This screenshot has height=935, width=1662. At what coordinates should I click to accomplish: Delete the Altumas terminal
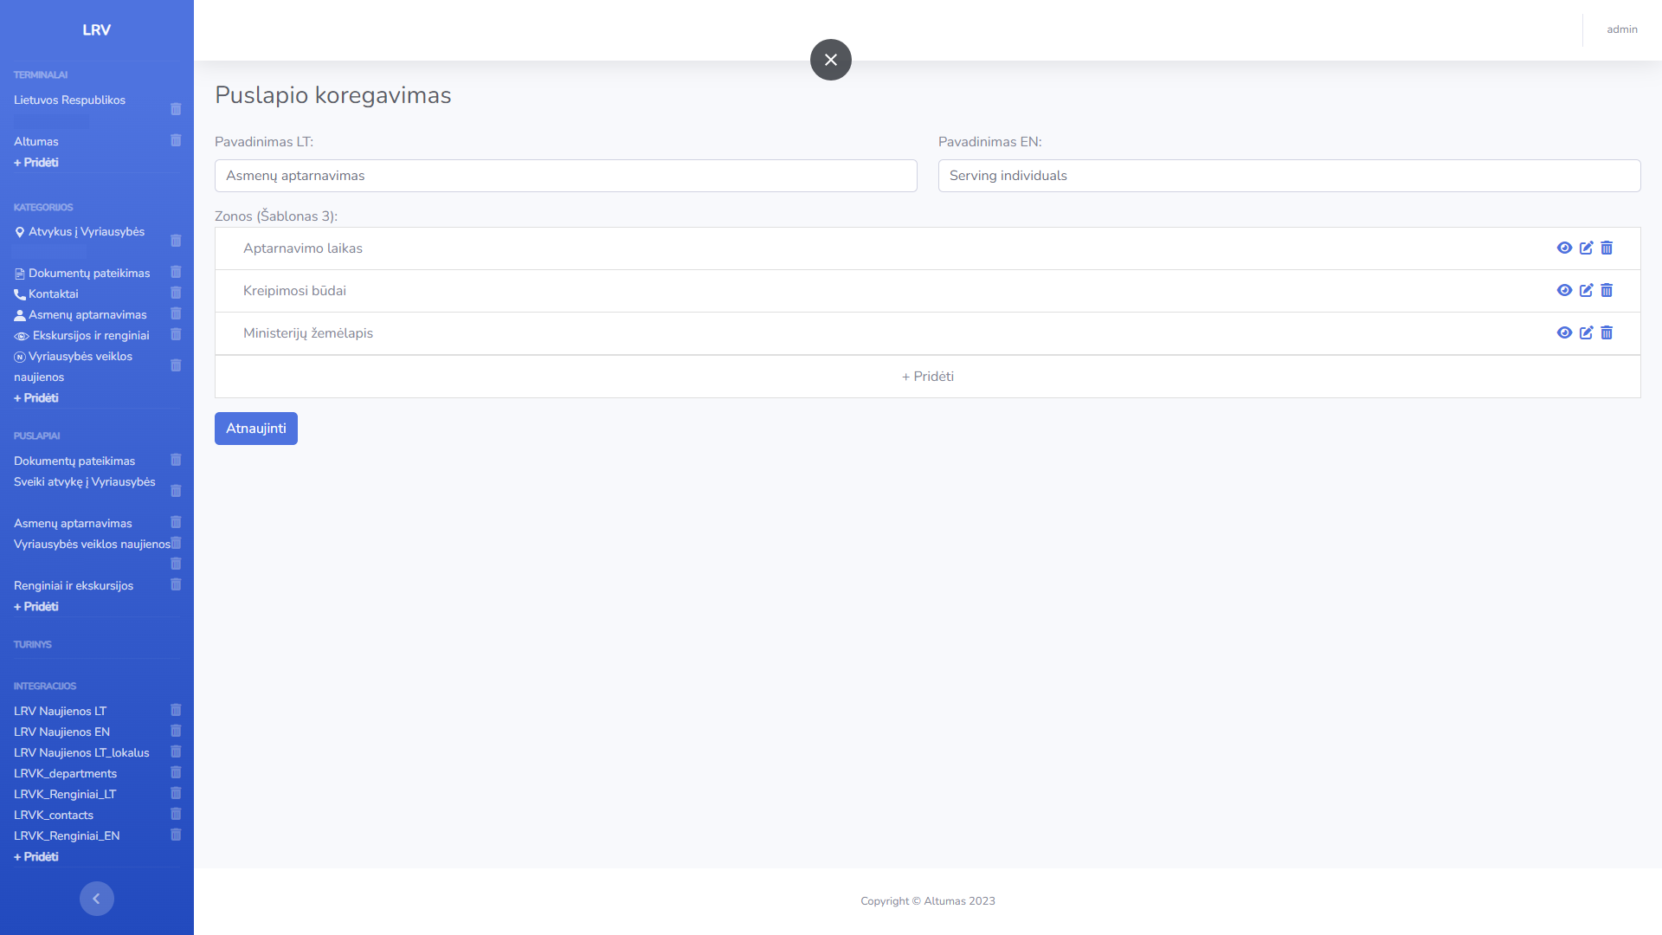[x=176, y=141]
